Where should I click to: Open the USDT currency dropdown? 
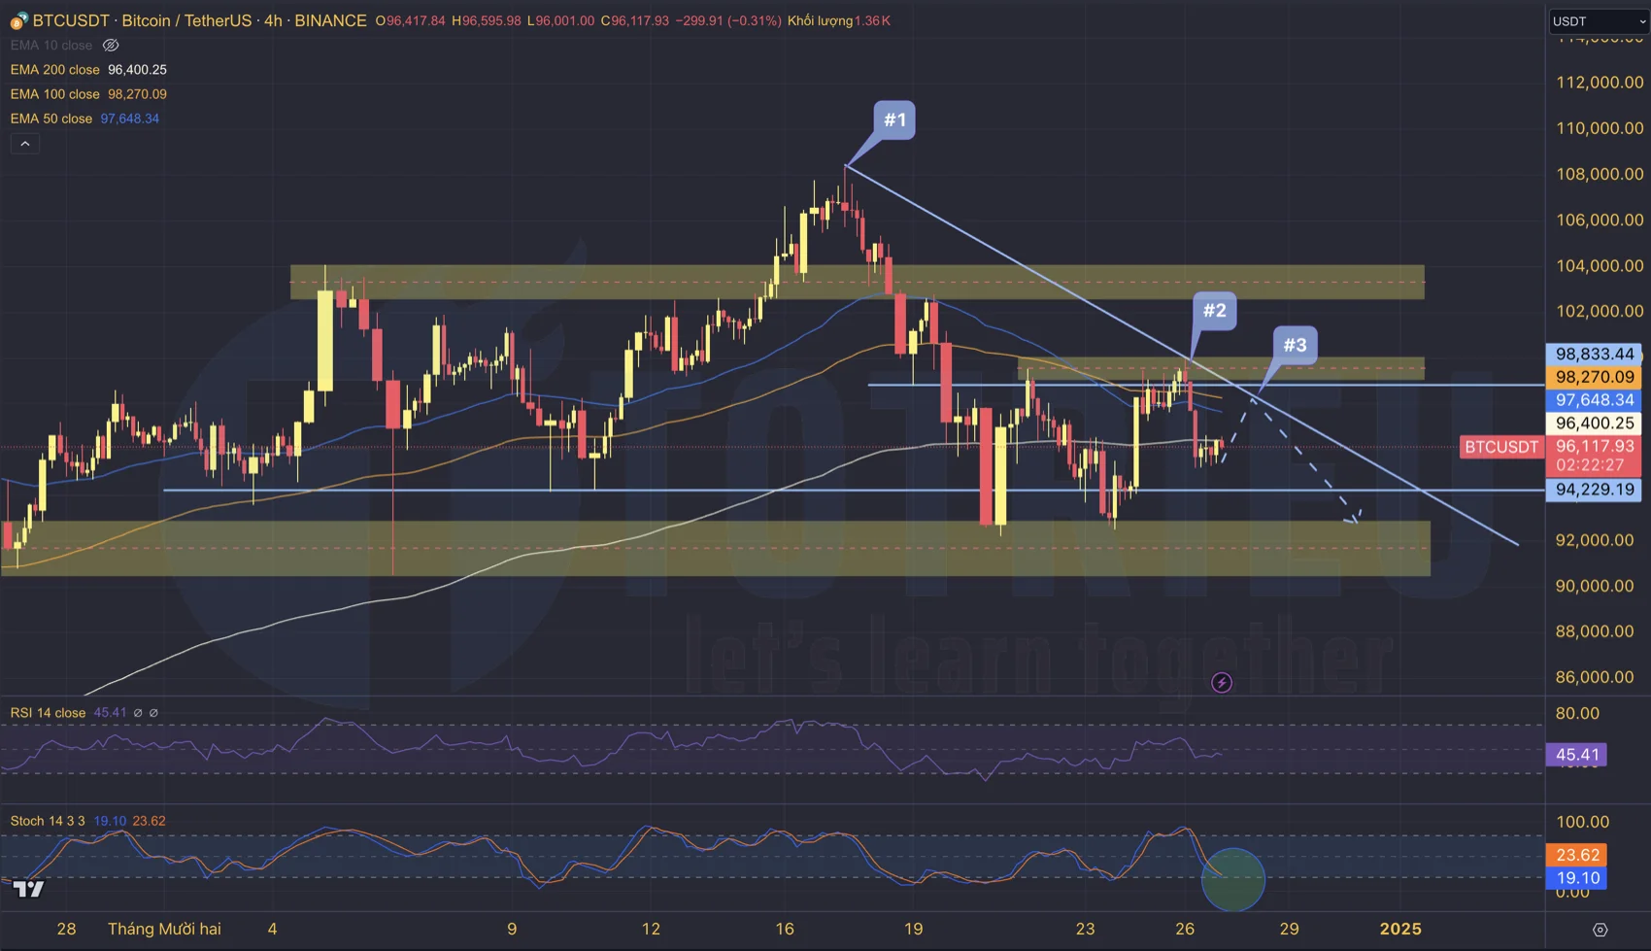pos(1598,20)
